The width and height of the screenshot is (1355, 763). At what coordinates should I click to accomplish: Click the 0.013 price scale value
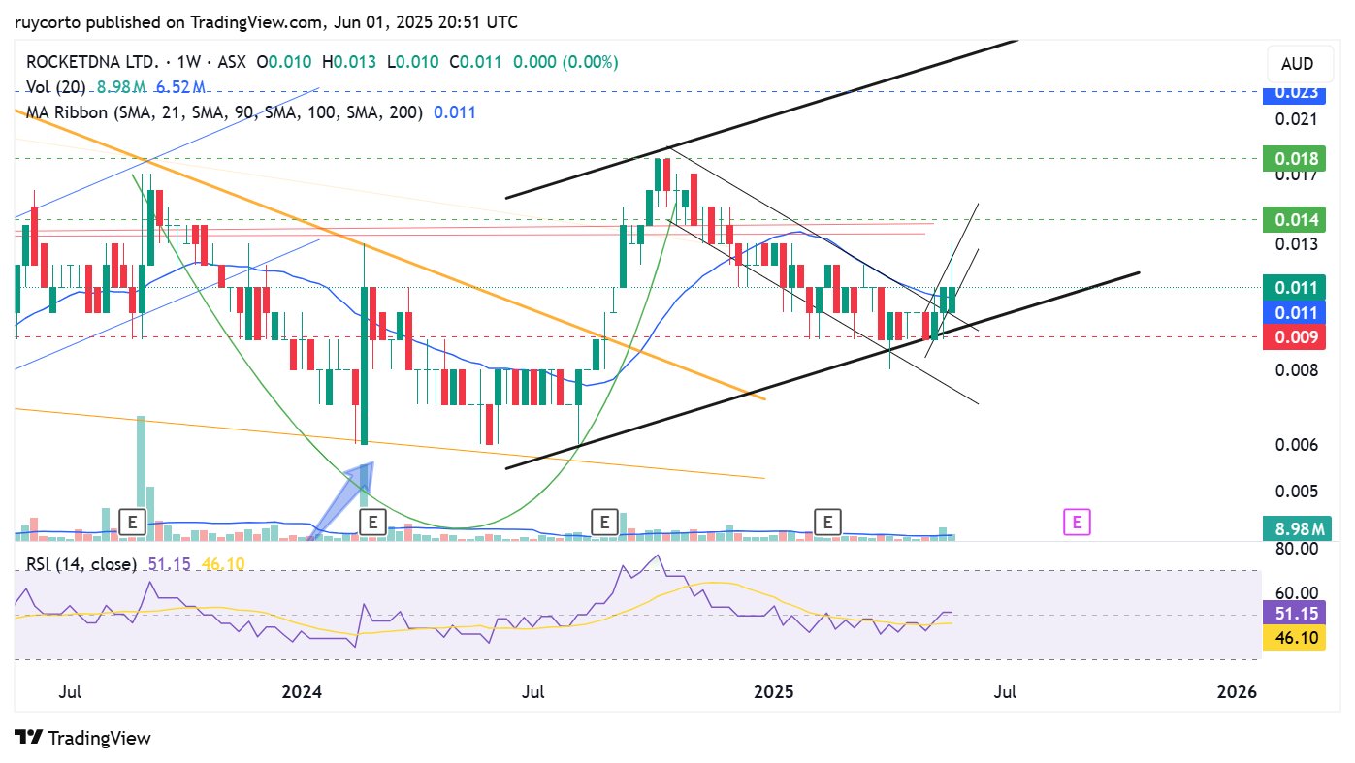tap(1296, 243)
